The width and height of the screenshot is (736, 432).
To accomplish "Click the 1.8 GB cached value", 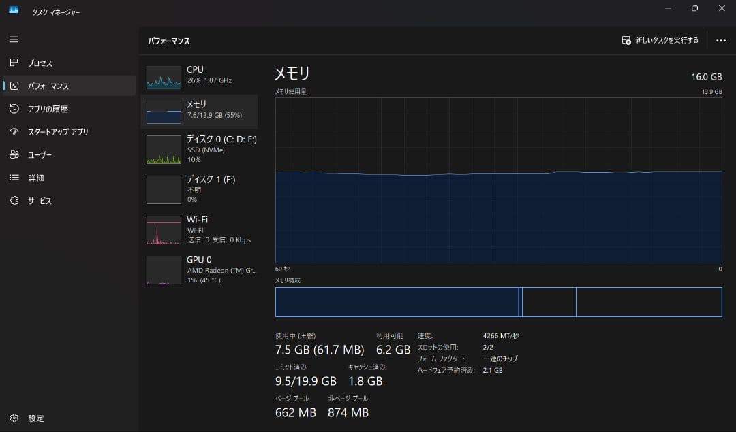I will [365, 382].
